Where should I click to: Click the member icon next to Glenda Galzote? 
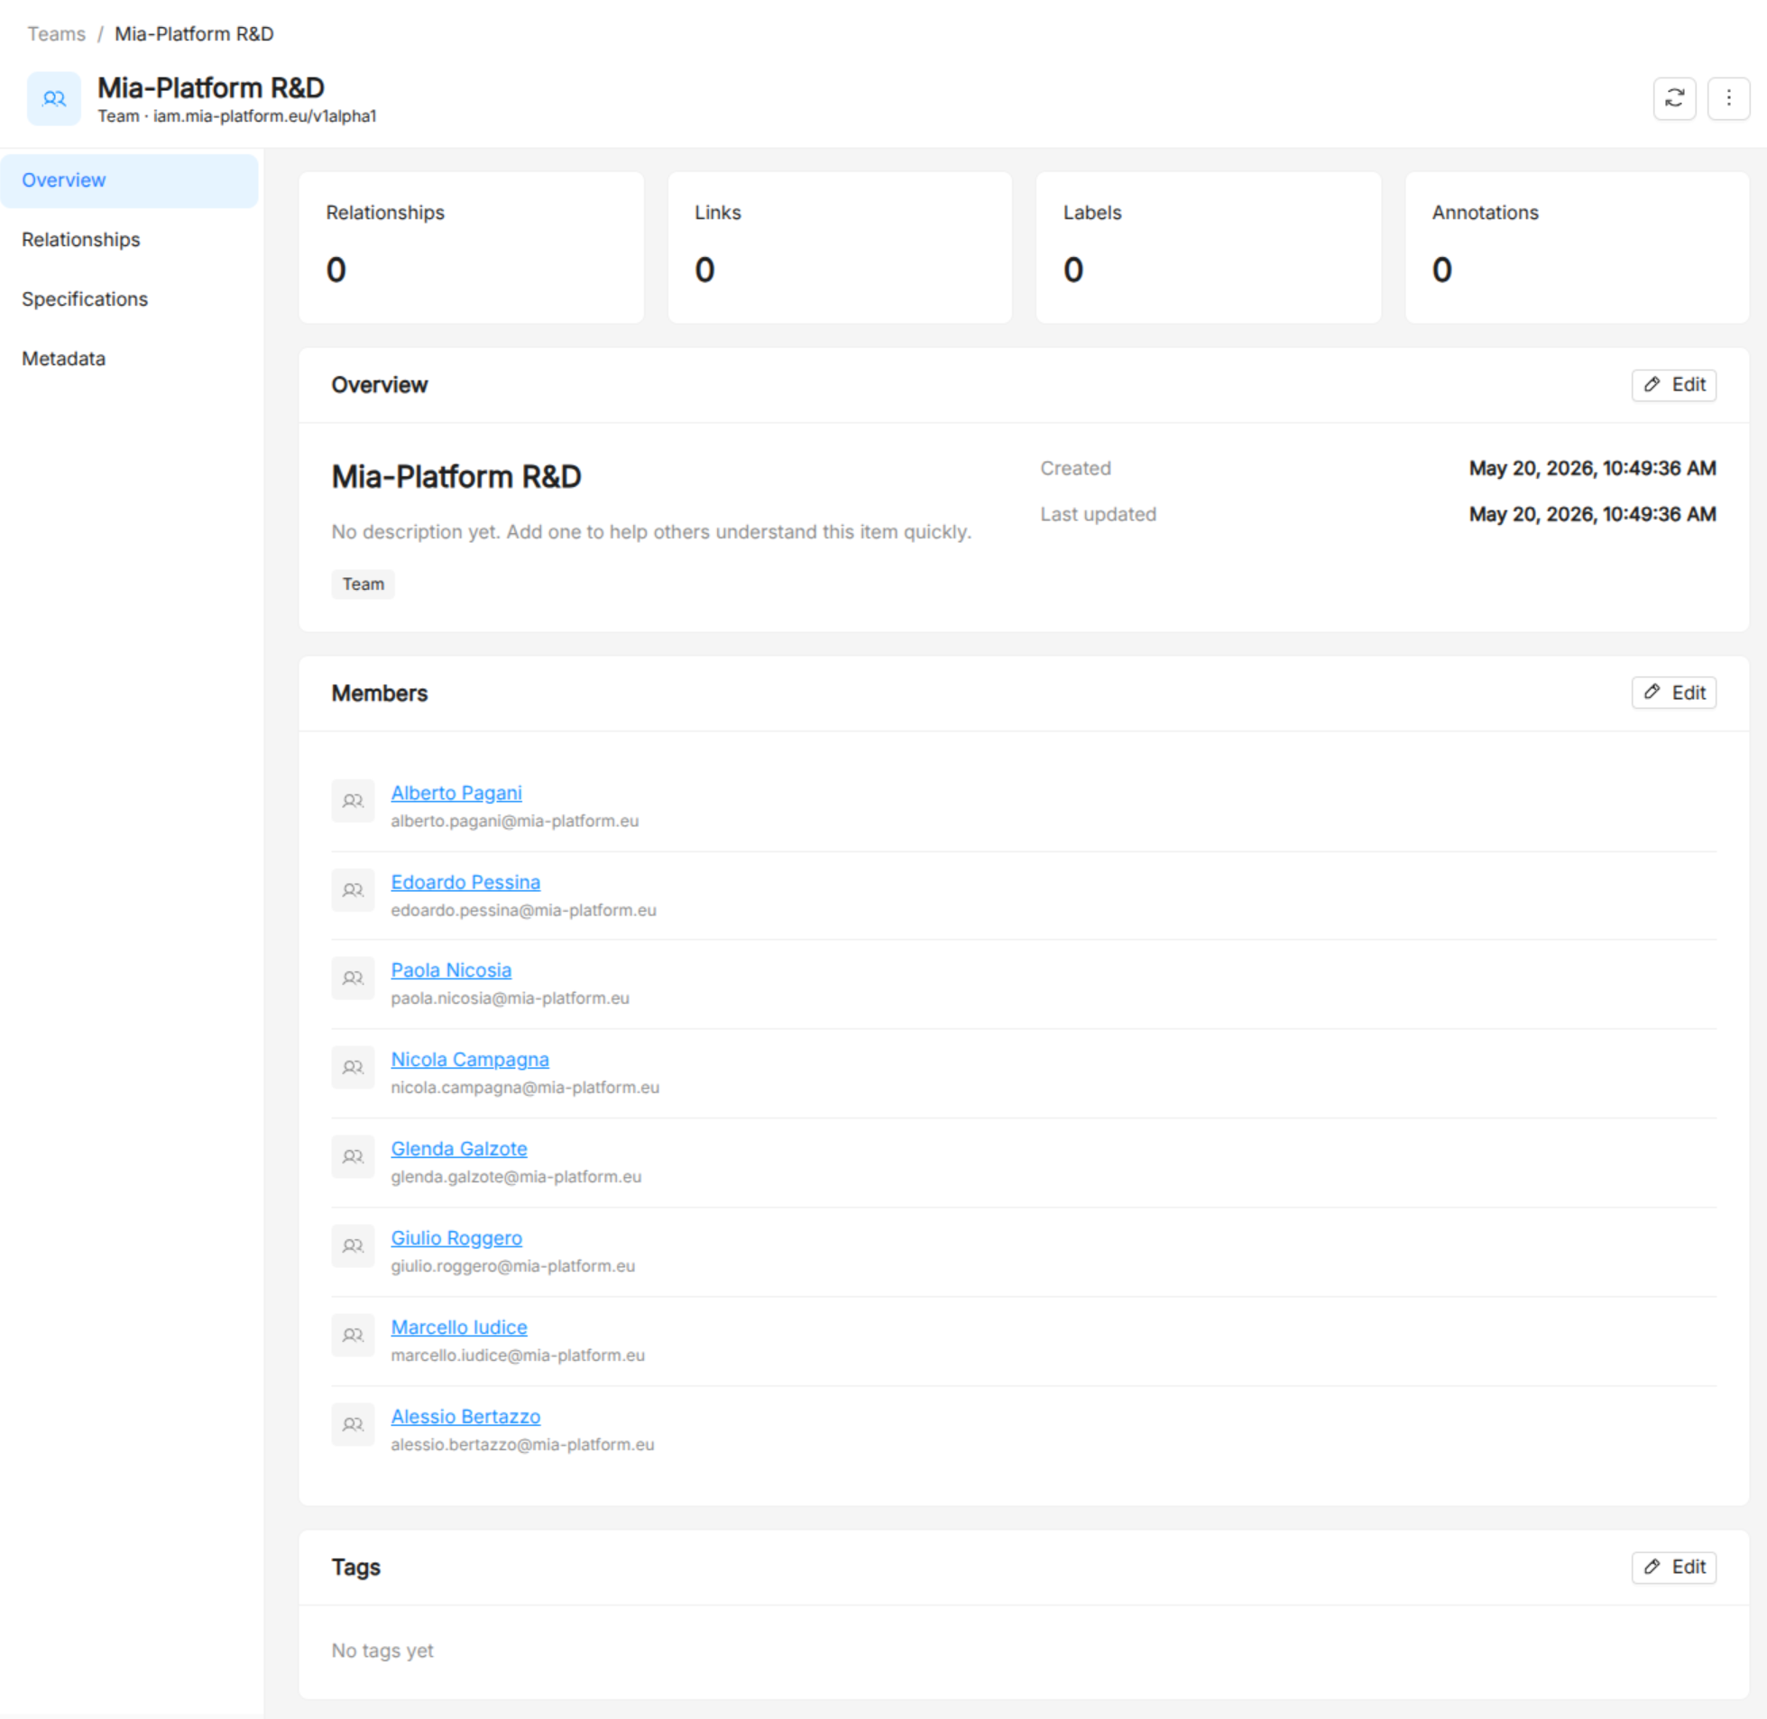point(353,1156)
